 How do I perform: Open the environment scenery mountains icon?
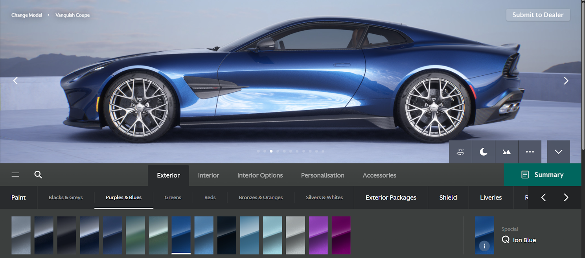point(507,152)
